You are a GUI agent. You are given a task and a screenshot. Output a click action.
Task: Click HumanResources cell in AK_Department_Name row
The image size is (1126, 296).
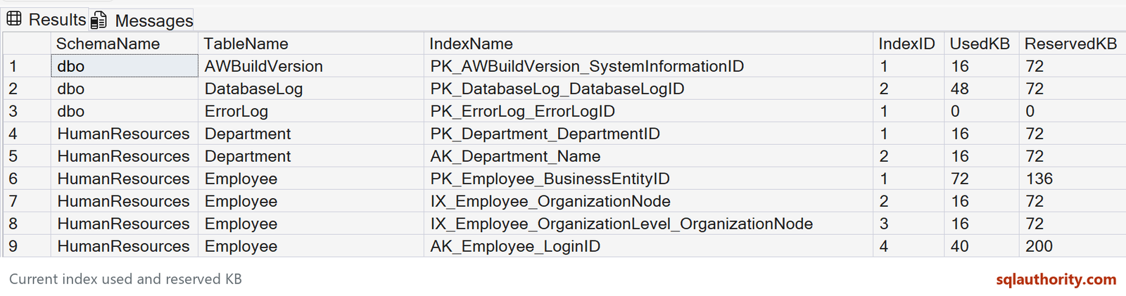125,156
